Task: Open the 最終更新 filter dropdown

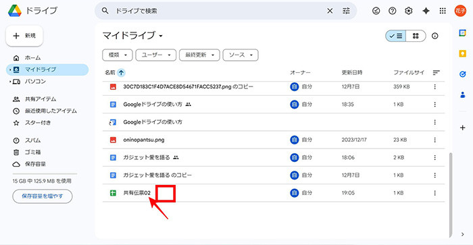Action: point(199,55)
